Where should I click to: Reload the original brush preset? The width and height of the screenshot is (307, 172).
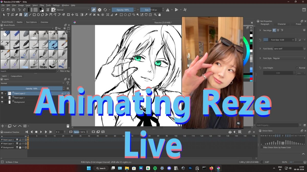pyautogui.click(x=105, y=10)
